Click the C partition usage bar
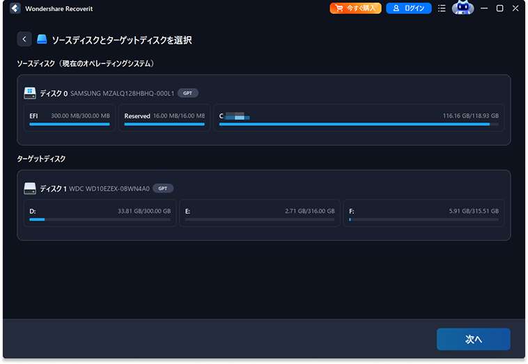Viewport: 528px width, 364px height. [x=359, y=125]
